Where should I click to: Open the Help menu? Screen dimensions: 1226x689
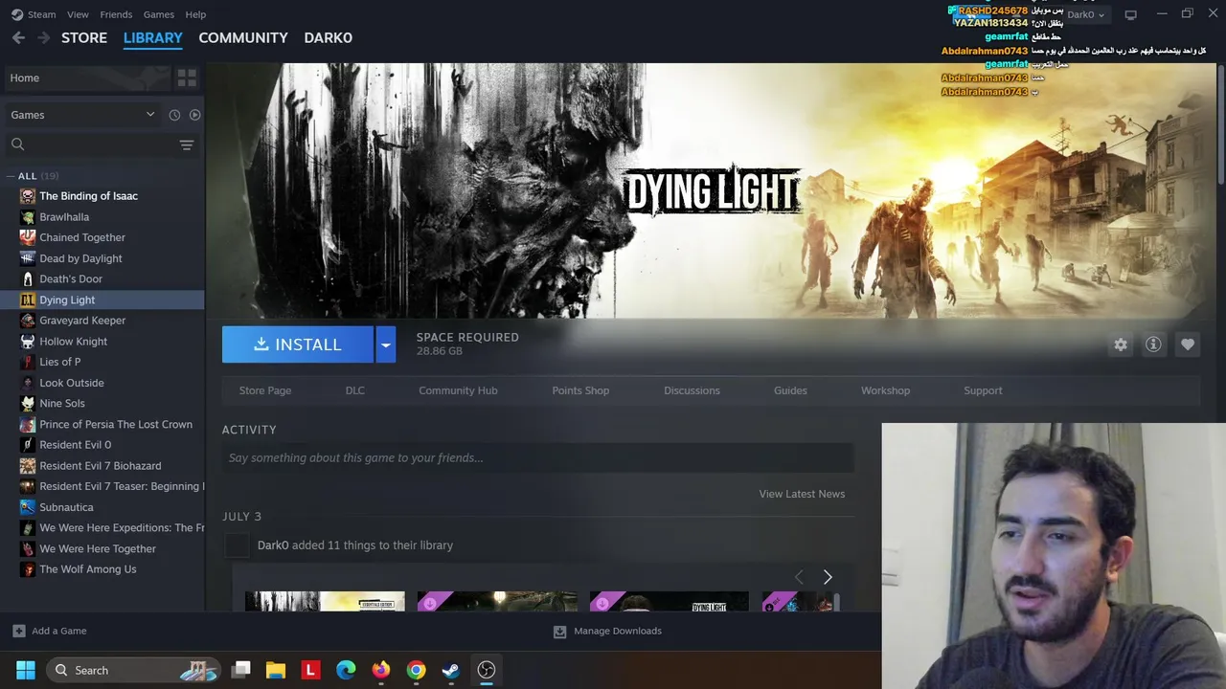pyautogui.click(x=195, y=14)
